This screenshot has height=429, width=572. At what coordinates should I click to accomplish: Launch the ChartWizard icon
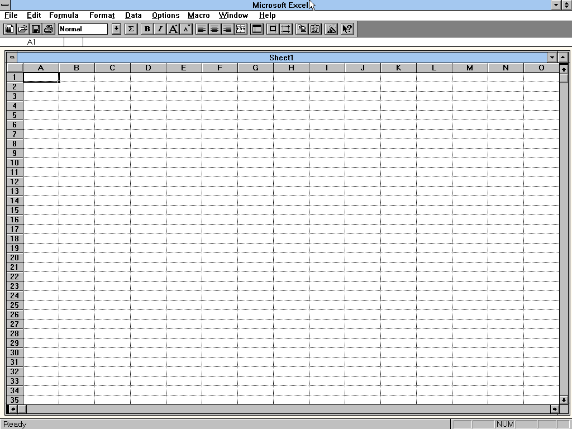331,29
